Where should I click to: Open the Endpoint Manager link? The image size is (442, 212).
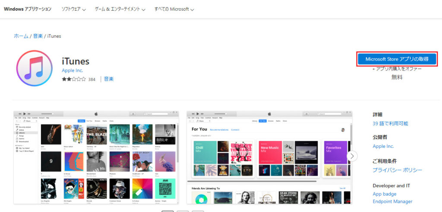(x=392, y=202)
